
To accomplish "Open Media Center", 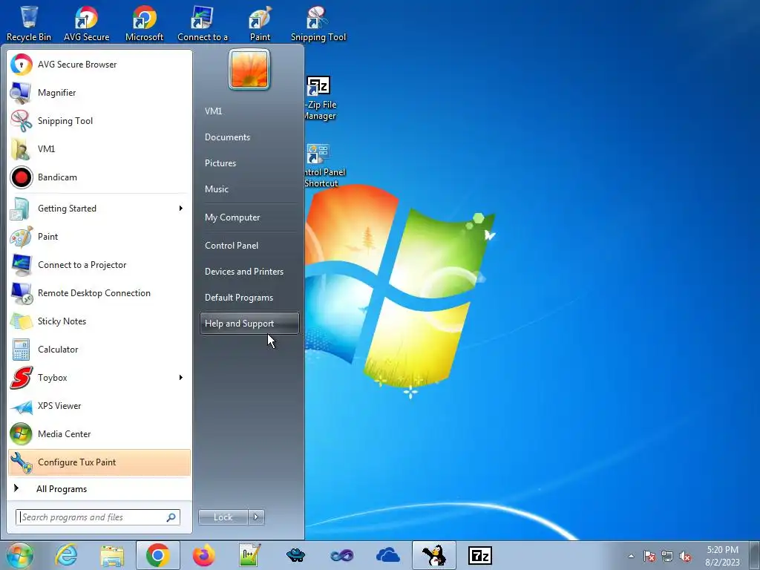I will click(x=99, y=433).
